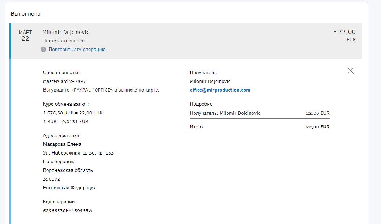The height and width of the screenshot is (224, 381).
Task: Select the operation code 62966530PY459453W
Action: (68, 211)
